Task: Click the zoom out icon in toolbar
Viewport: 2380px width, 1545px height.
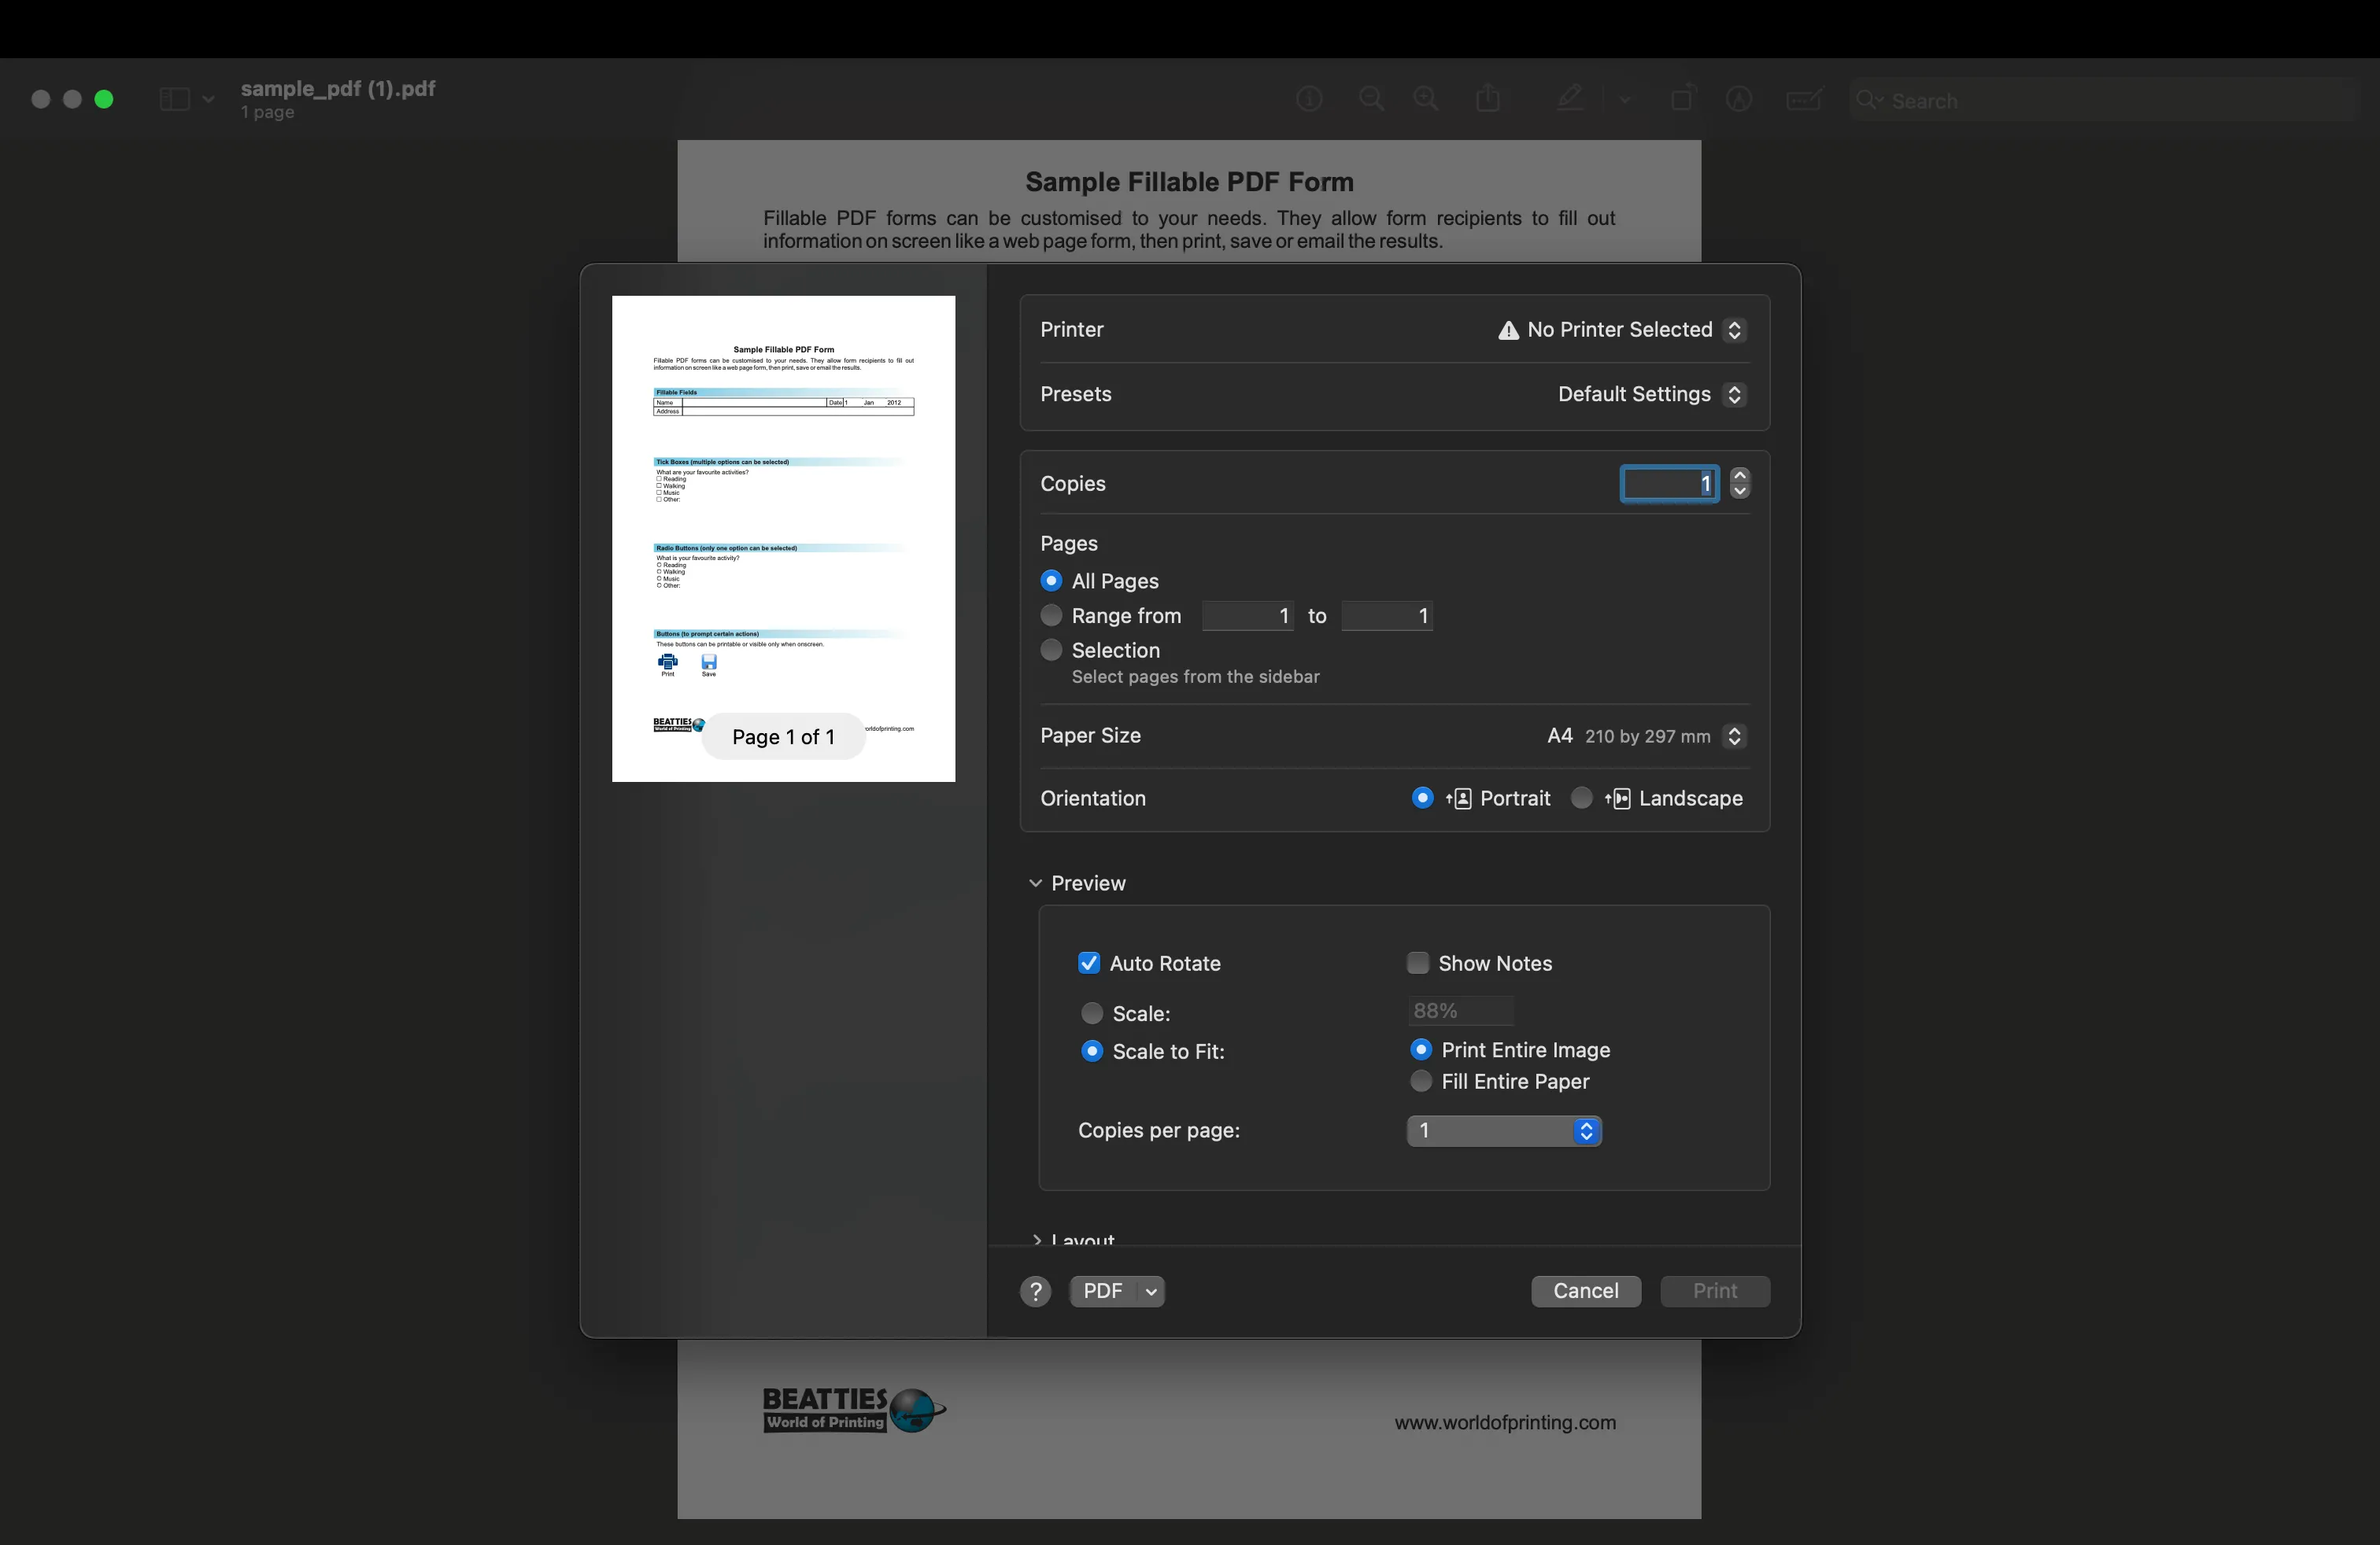Action: (x=1372, y=99)
